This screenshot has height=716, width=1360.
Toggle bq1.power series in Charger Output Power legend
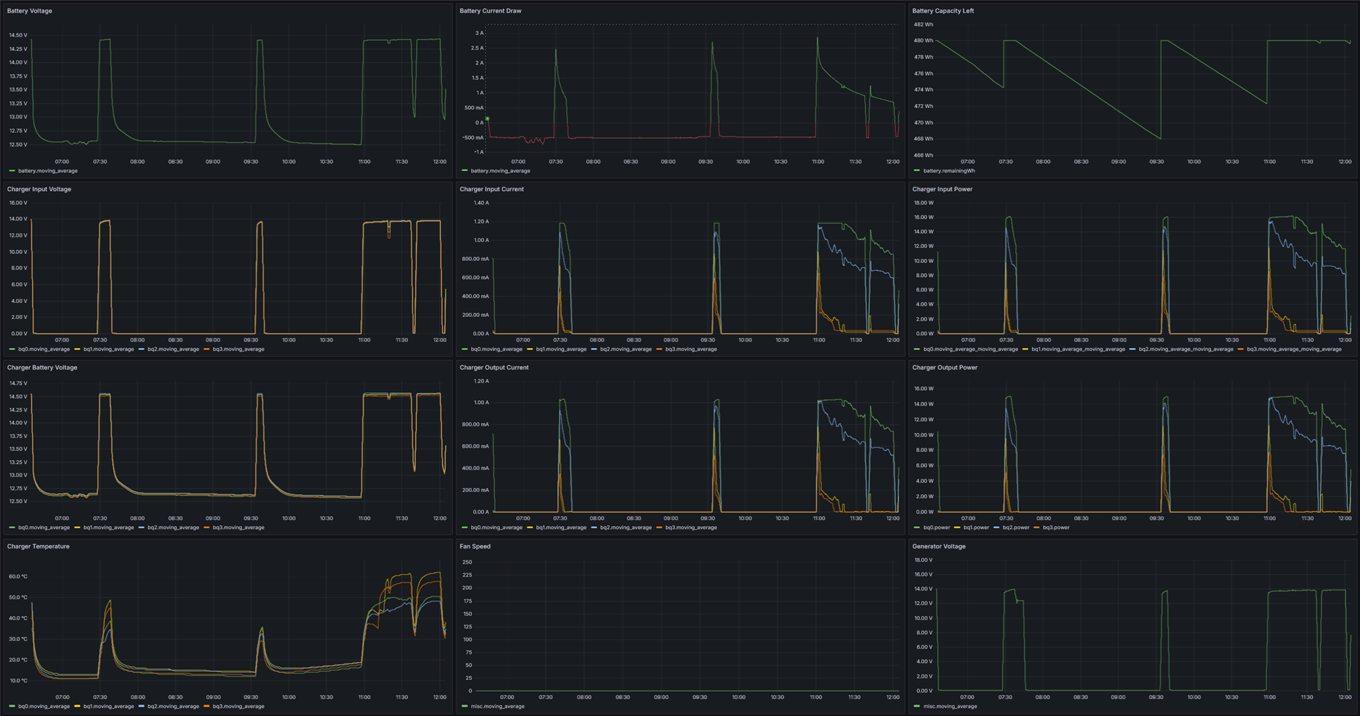coord(976,528)
